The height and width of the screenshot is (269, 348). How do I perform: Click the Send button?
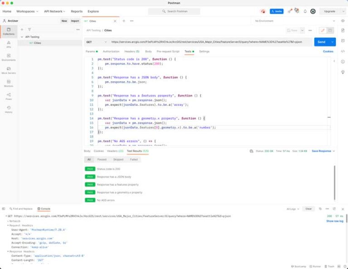coord(321,42)
